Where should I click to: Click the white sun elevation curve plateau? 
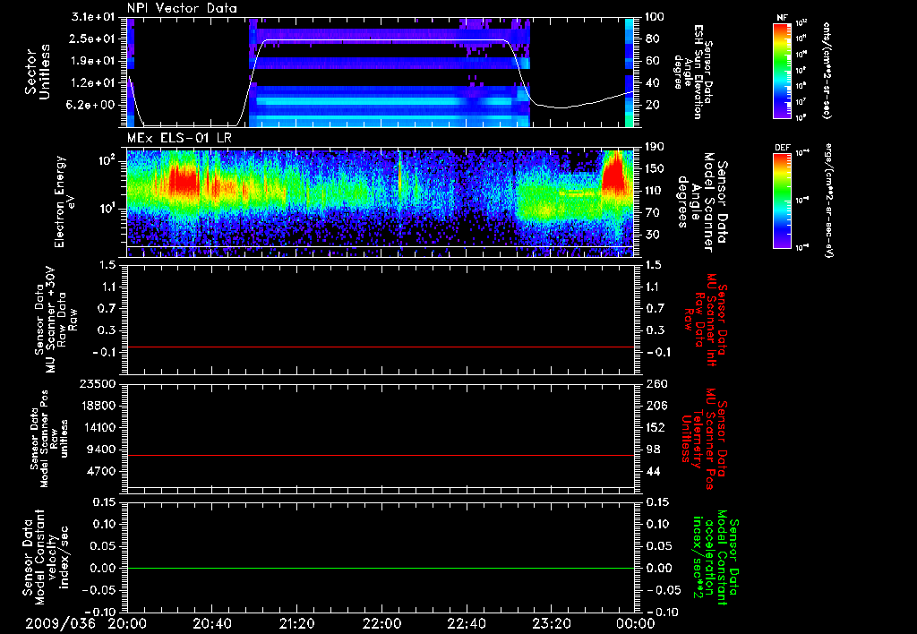(x=386, y=39)
